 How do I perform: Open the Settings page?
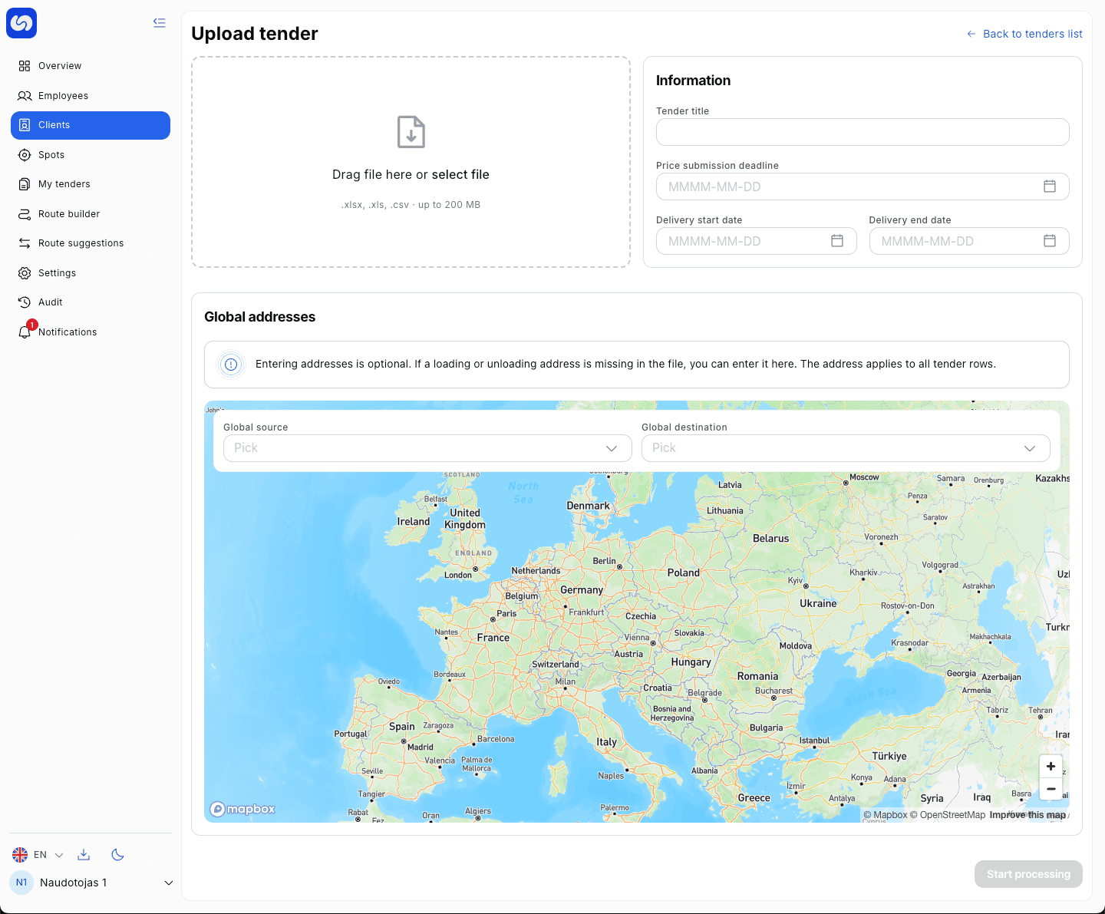click(x=91, y=273)
